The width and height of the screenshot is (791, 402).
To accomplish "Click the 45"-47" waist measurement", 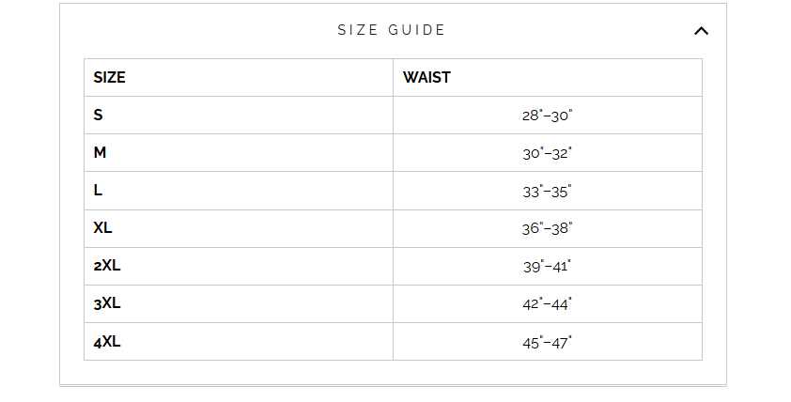I will click(547, 342).
